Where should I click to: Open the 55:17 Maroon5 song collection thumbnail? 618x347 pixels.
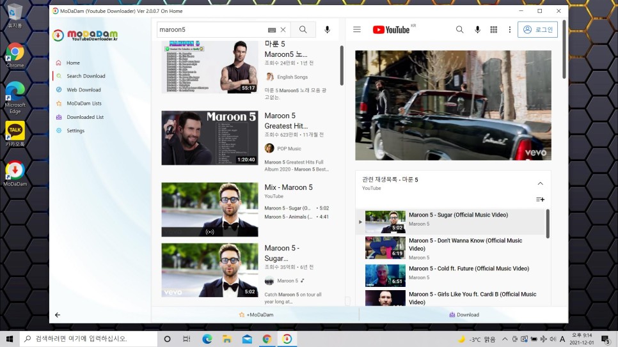pos(210,67)
